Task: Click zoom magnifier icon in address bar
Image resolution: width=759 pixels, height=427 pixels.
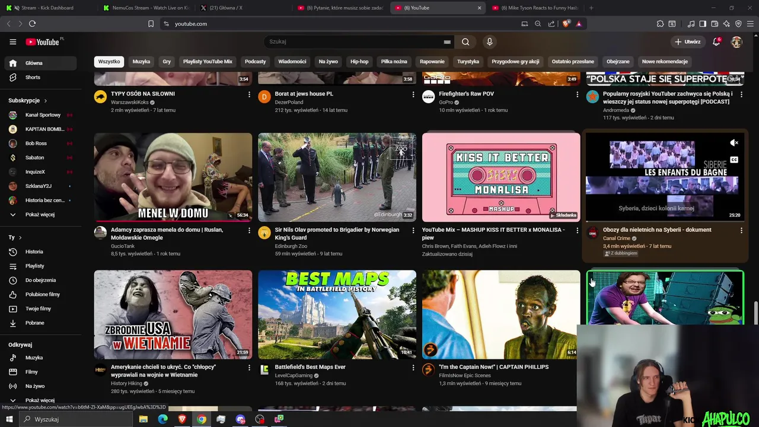Action: [538, 24]
